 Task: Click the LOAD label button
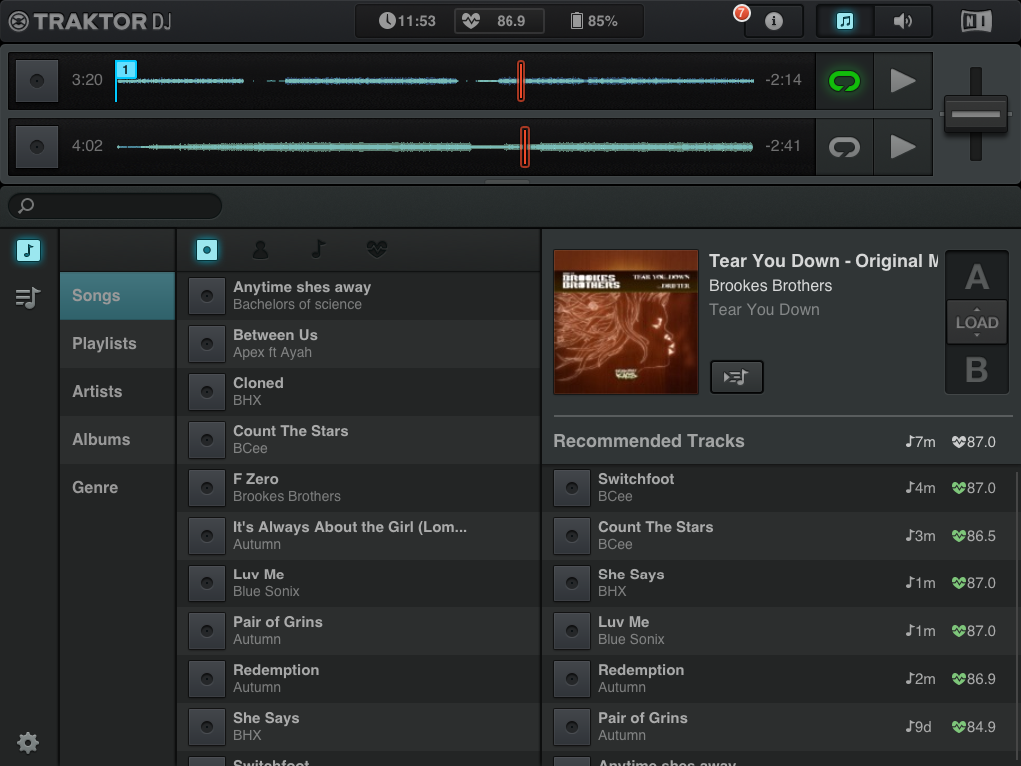(977, 322)
